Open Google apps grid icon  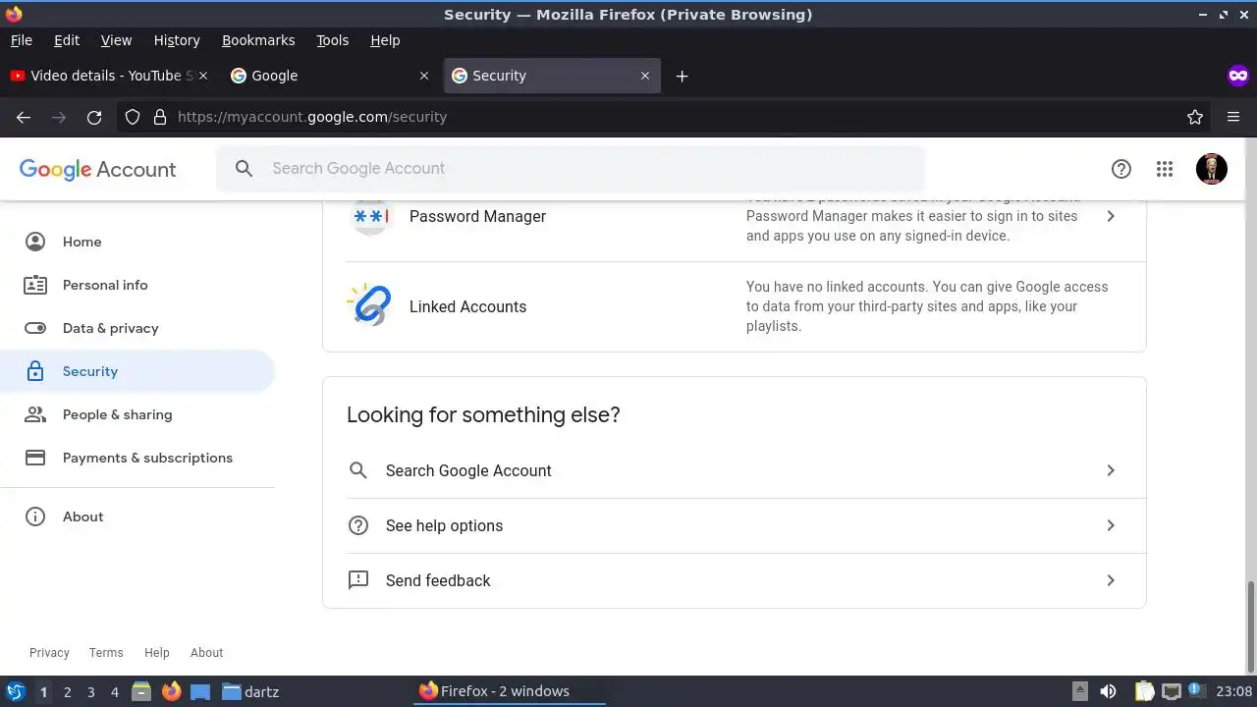[x=1165, y=169]
